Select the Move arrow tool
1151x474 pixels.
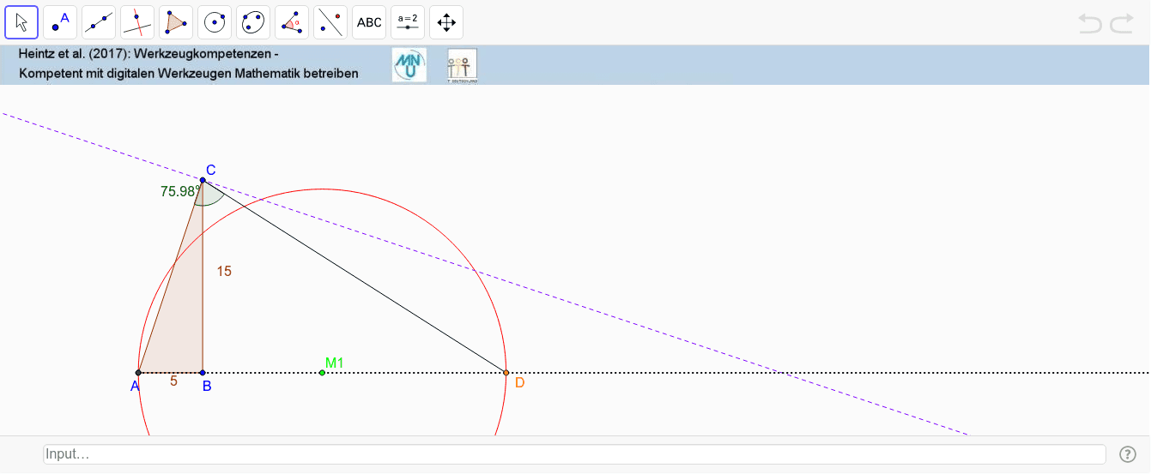click(x=21, y=22)
